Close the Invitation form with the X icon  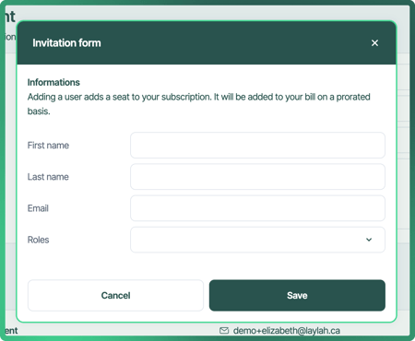tap(374, 43)
